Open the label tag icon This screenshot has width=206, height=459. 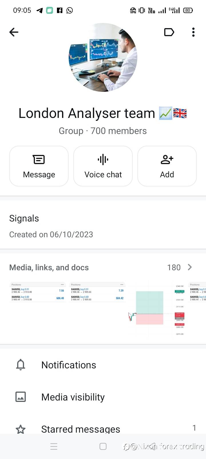click(x=169, y=32)
